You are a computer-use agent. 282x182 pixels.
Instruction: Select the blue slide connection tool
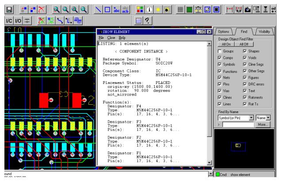[x=60, y=21]
